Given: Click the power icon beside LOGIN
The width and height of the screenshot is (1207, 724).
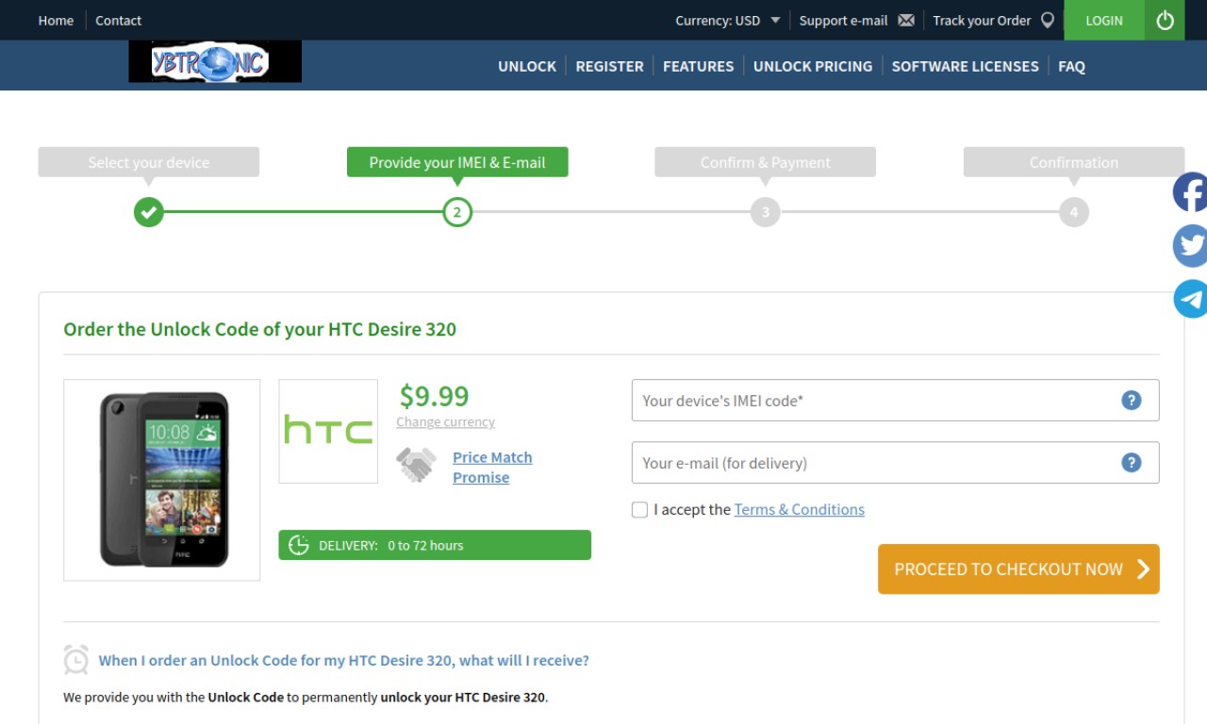Looking at the screenshot, I should pyautogui.click(x=1166, y=20).
